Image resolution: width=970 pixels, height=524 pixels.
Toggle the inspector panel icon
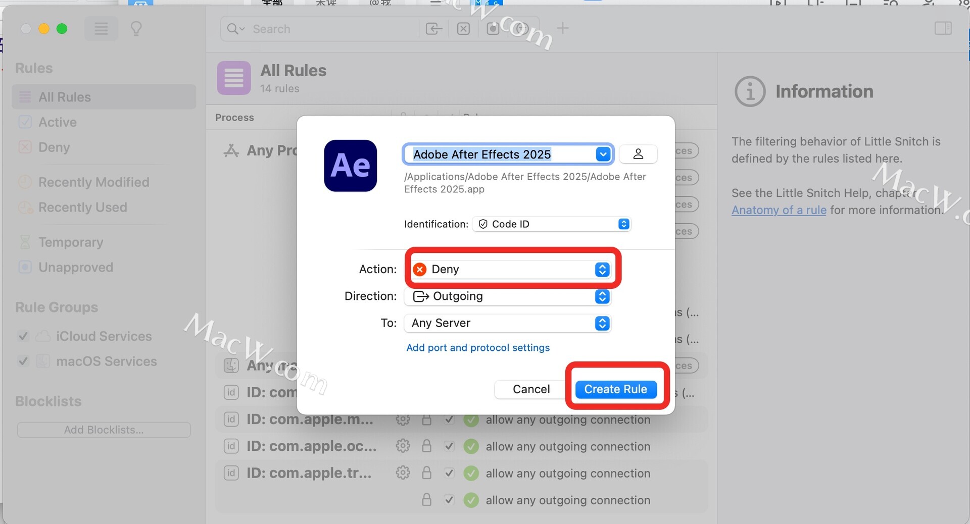(943, 28)
